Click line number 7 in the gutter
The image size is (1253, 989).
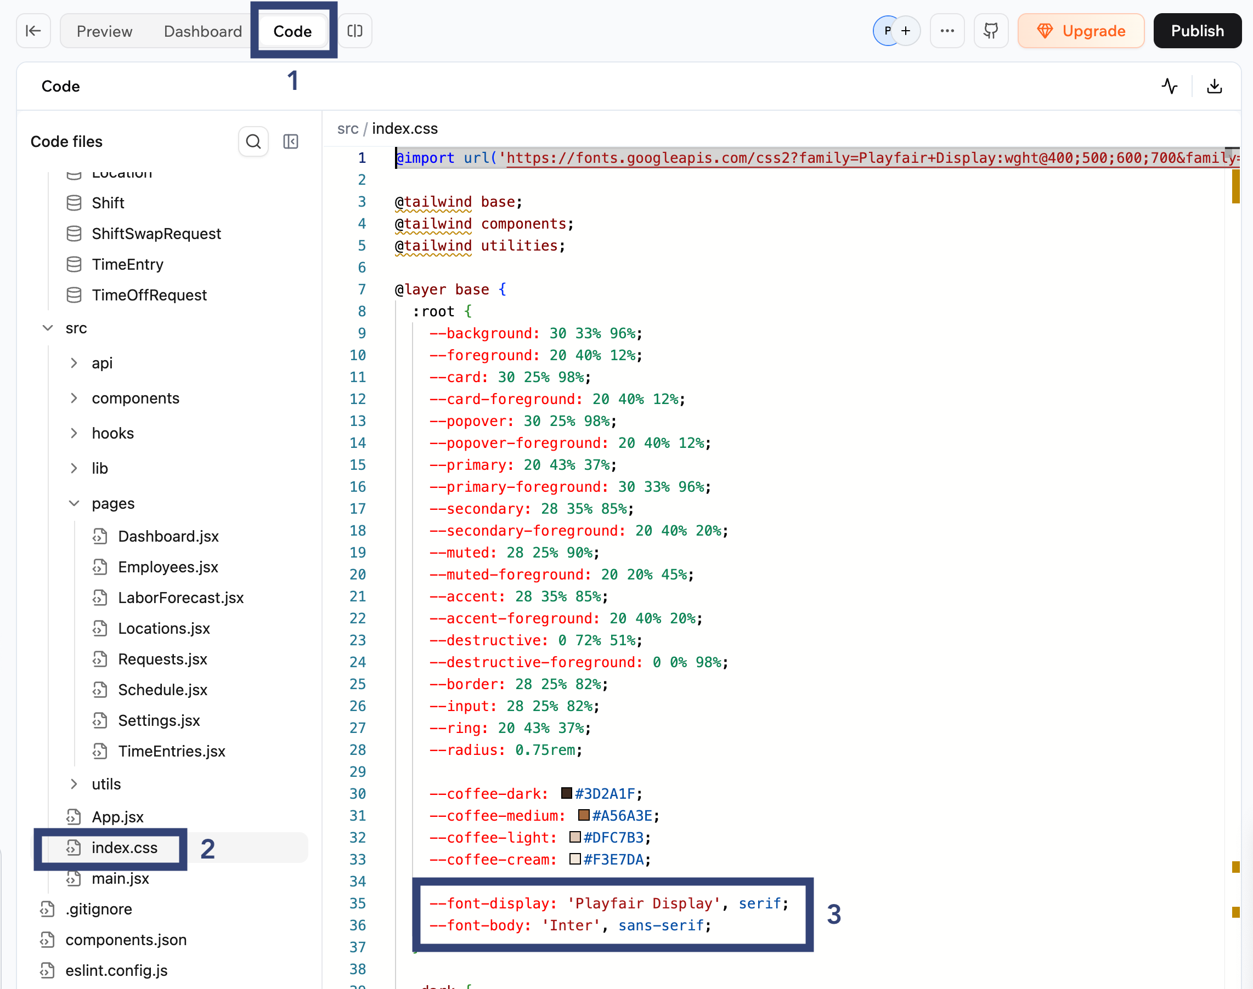(362, 289)
